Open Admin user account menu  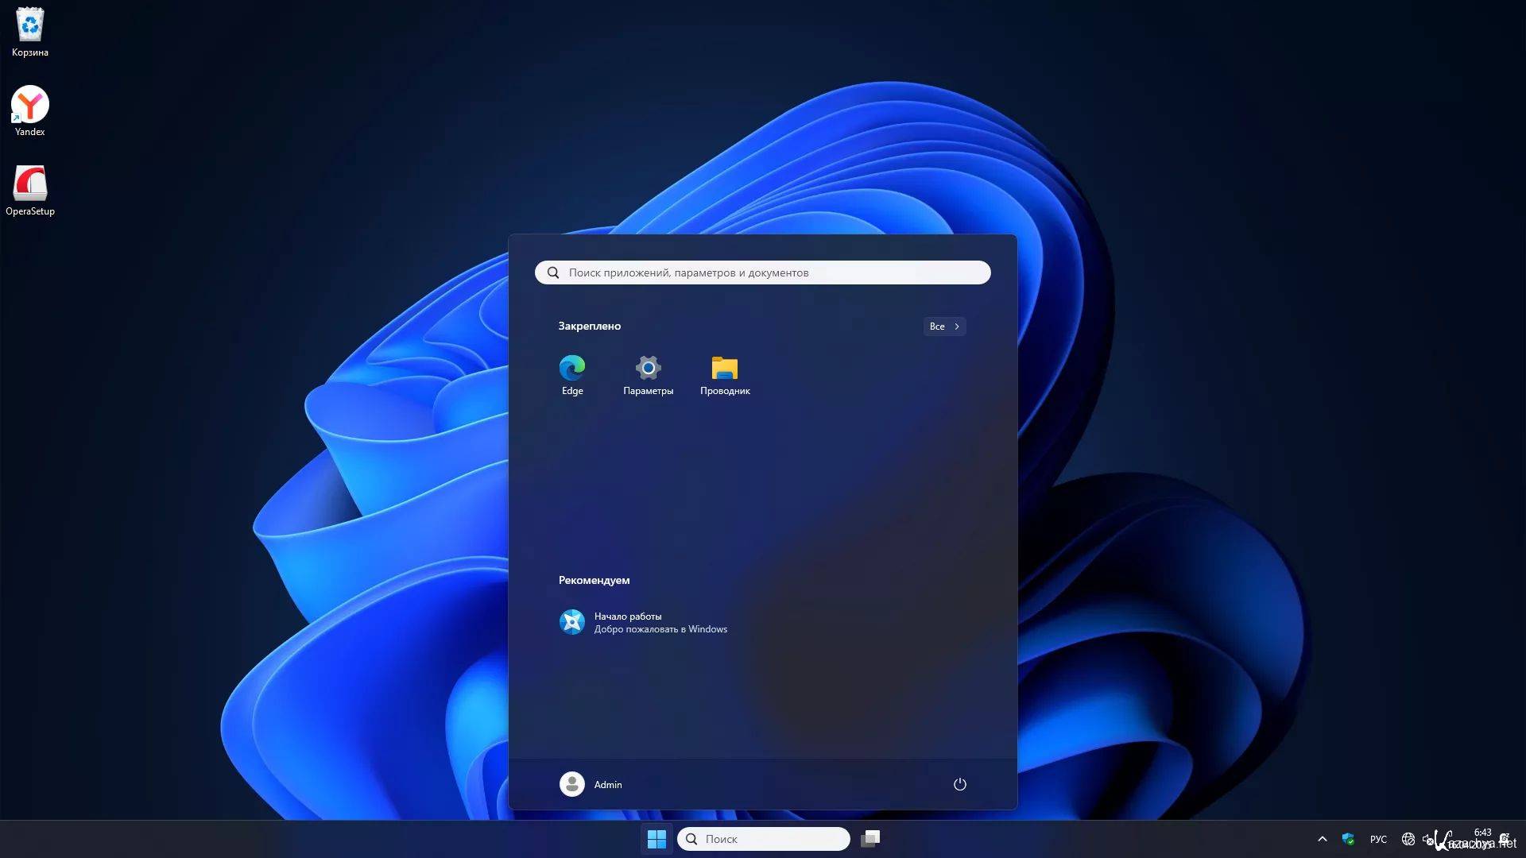pos(591,784)
